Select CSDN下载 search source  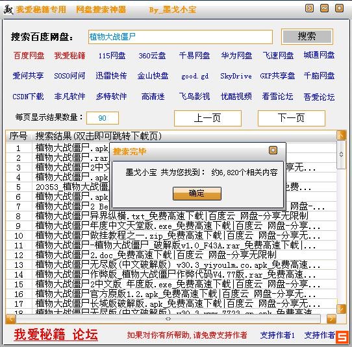click(x=28, y=97)
